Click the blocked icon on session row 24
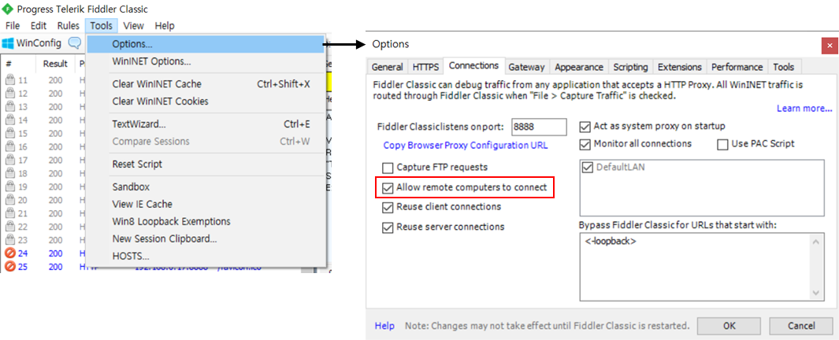Image resolution: width=839 pixels, height=340 pixels. pos(10,253)
